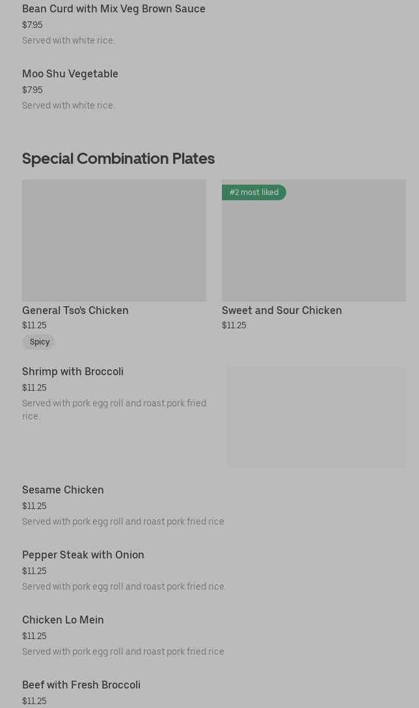The width and height of the screenshot is (419, 708).
Task: Open Pepper Steak with Onion
Action: point(83,555)
